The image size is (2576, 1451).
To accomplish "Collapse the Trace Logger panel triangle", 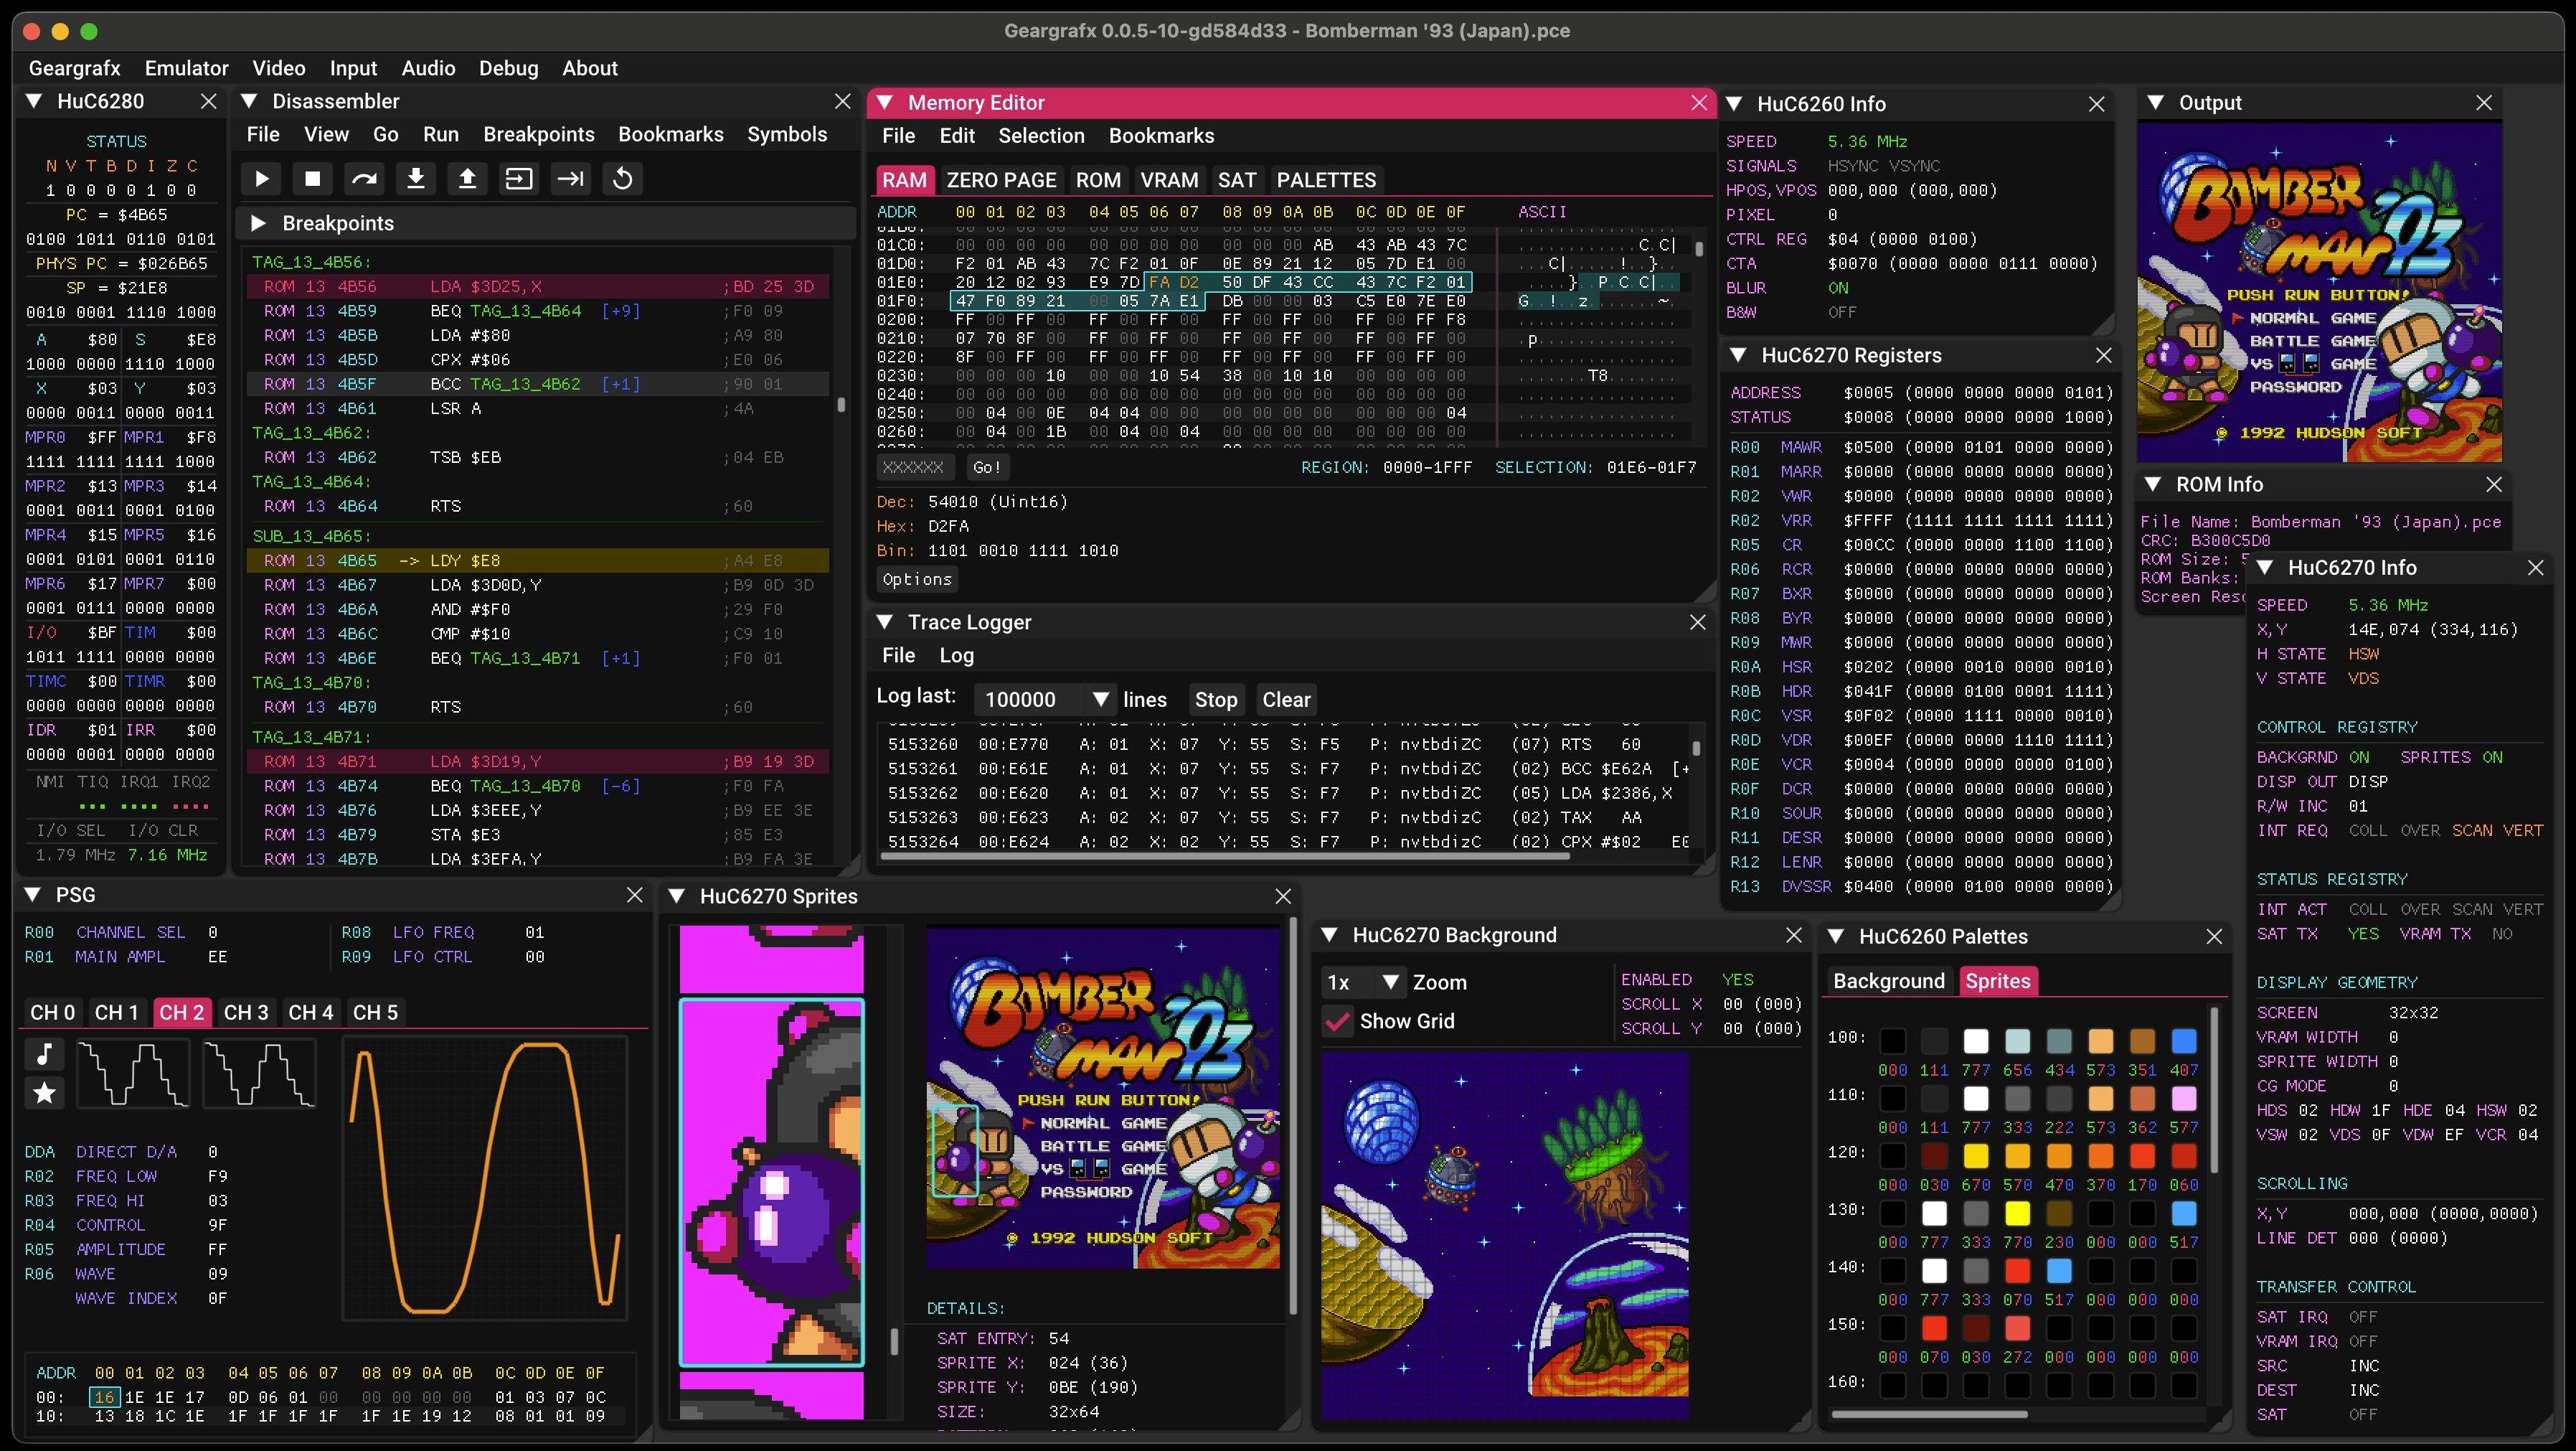I will click(x=884, y=622).
